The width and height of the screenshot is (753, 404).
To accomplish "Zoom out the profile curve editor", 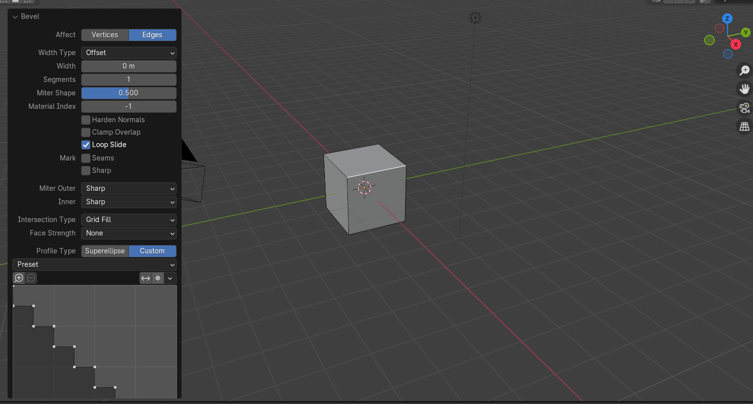I will [31, 278].
